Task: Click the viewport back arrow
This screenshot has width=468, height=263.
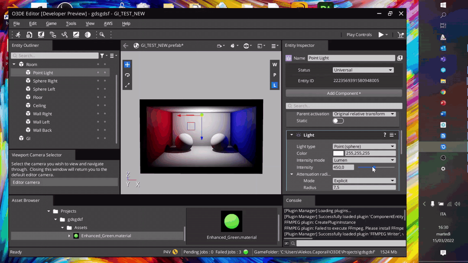Action: click(x=126, y=45)
